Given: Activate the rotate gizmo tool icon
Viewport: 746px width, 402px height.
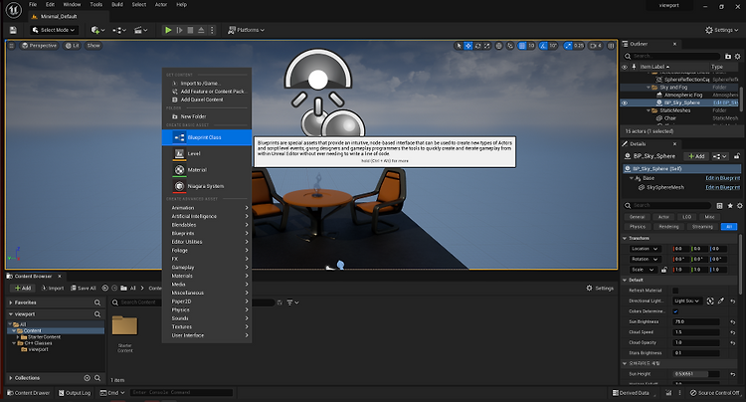Looking at the screenshot, I should [x=477, y=46].
